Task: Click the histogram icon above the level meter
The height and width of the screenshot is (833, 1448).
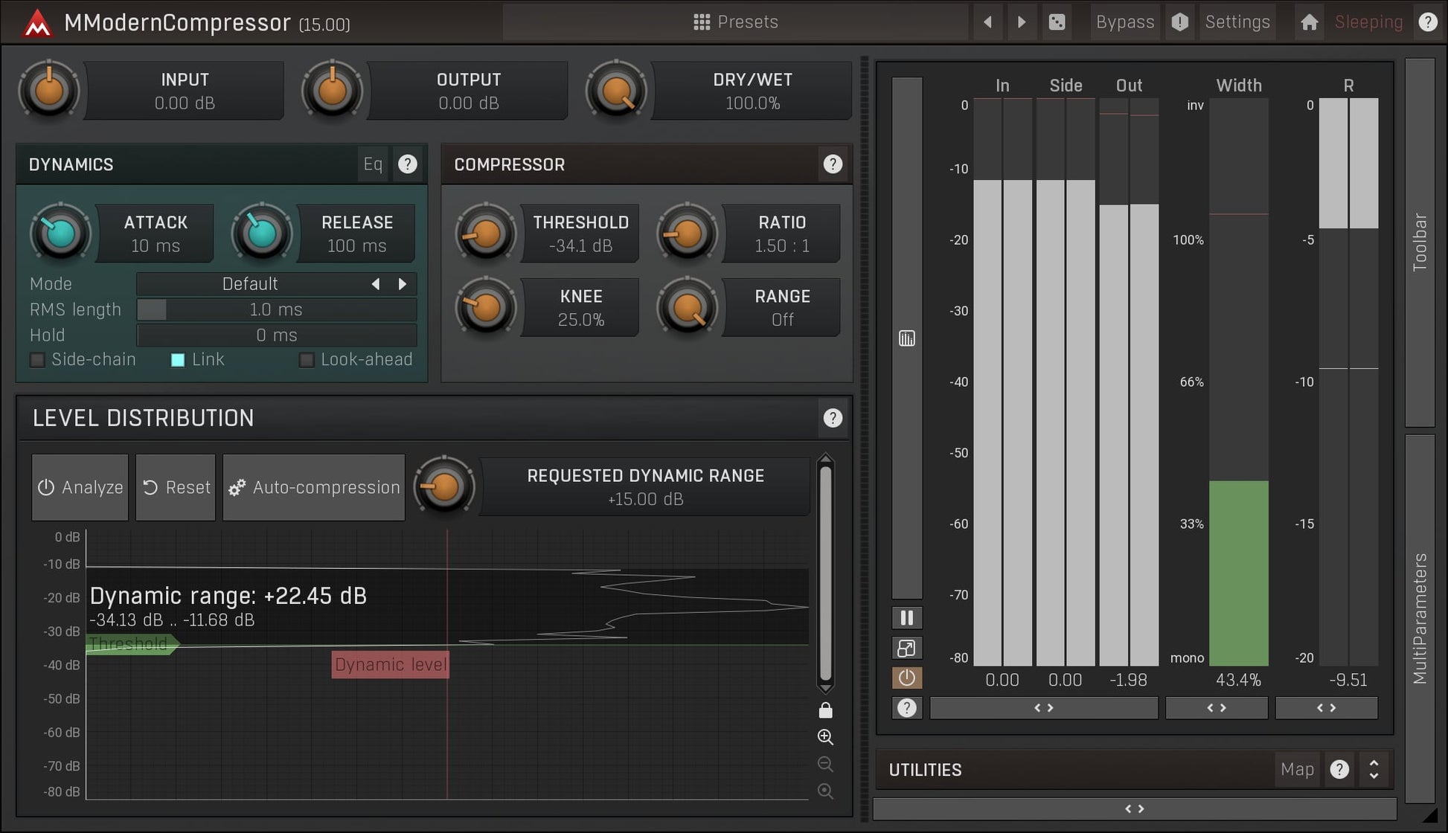Action: pos(906,338)
